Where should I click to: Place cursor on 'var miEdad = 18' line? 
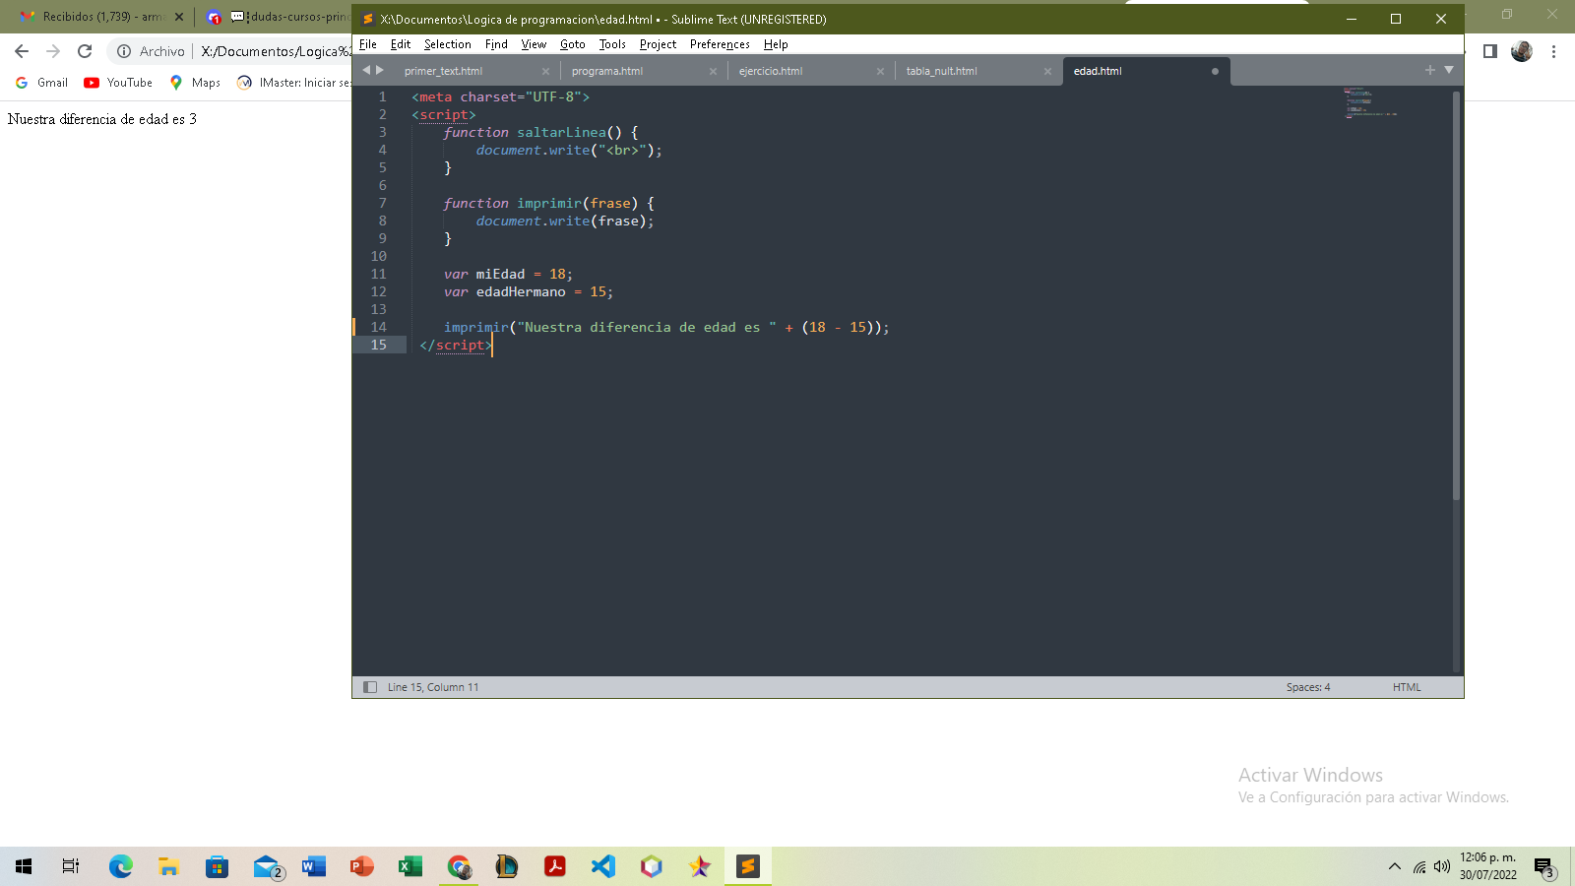tap(508, 274)
